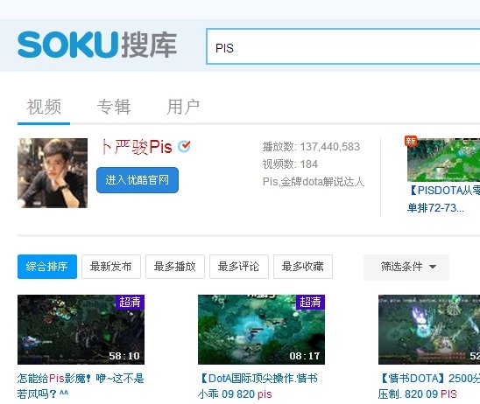Sort results by 最新发布

(111, 267)
